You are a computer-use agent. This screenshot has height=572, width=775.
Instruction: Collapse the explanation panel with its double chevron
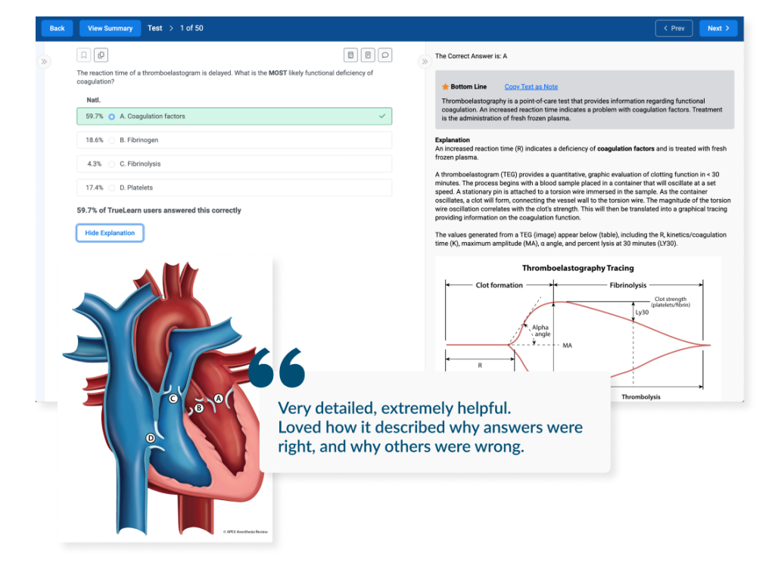(x=425, y=62)
